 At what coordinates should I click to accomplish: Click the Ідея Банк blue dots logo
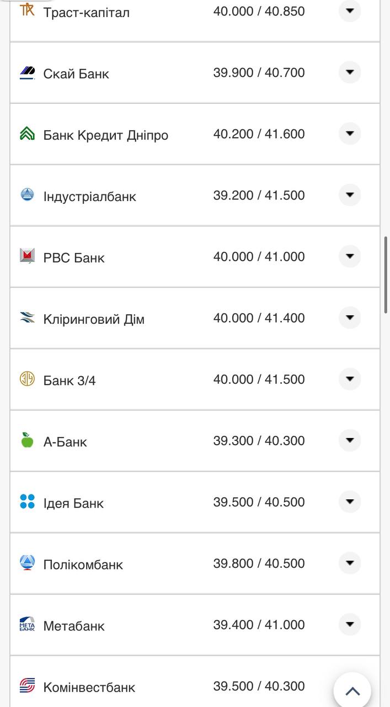pyautogui.click(x=27, y=502)
